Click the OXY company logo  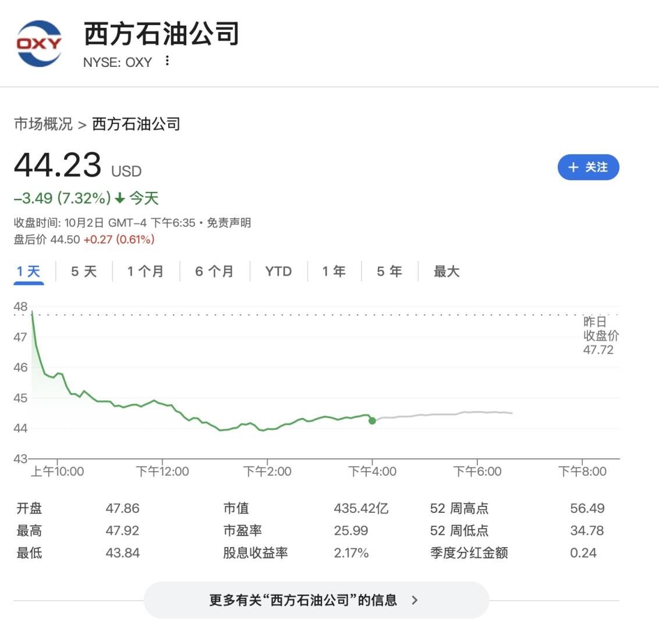(38, 44)
